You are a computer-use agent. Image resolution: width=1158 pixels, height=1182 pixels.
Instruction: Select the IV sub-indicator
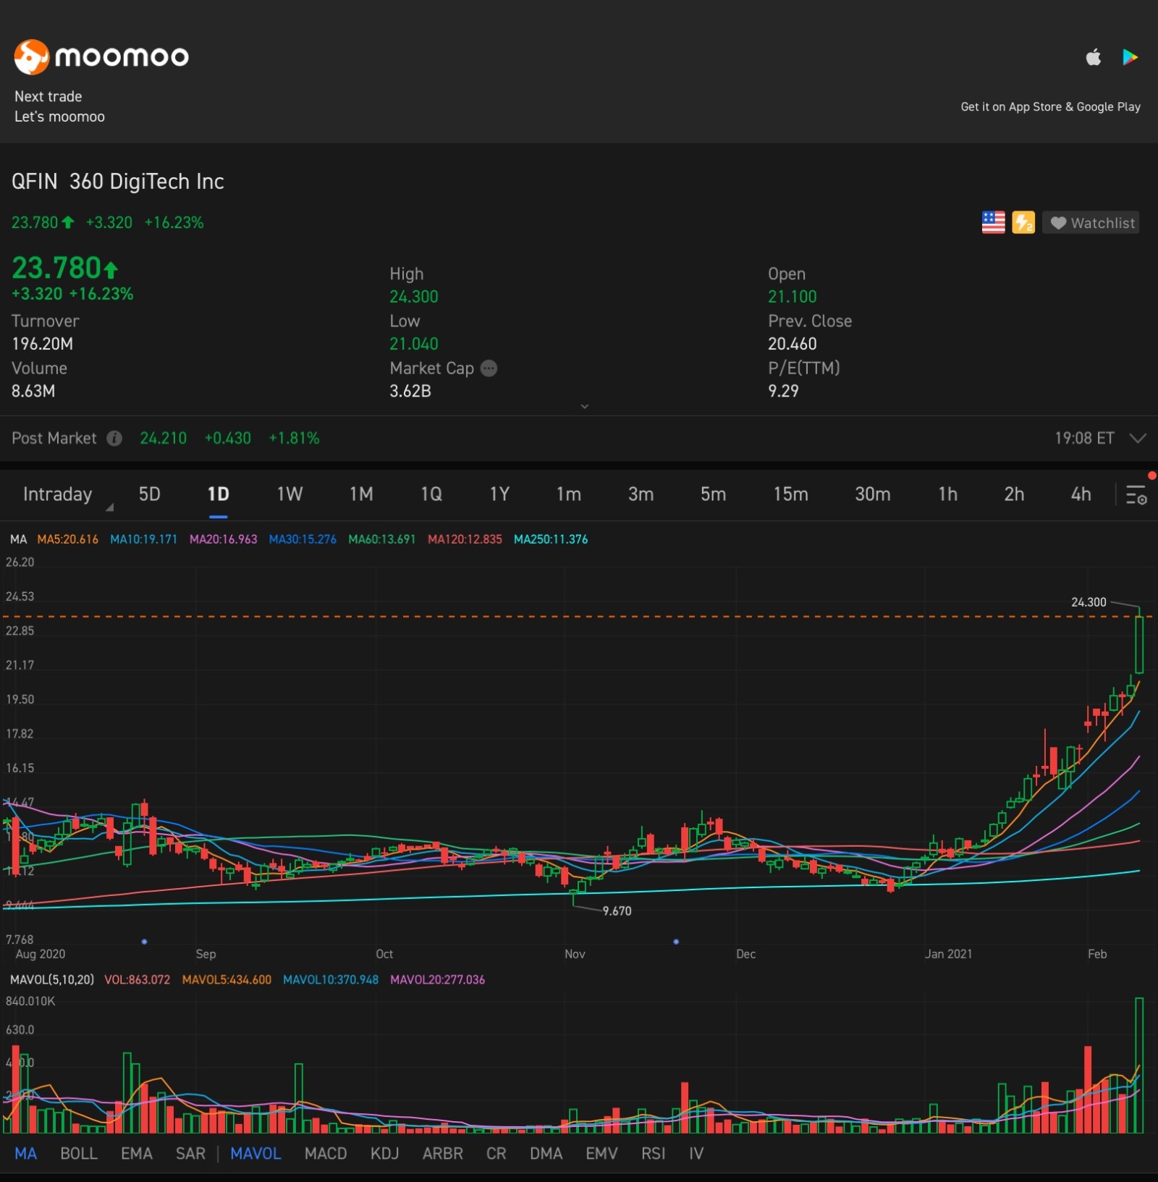(x=696, y=1153)
